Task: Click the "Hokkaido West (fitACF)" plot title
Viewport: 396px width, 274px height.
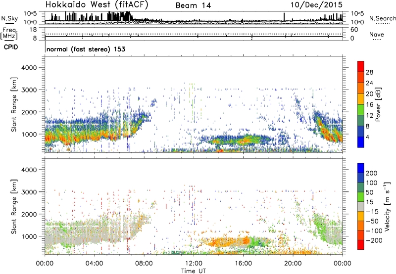Action: coord(97,4)
